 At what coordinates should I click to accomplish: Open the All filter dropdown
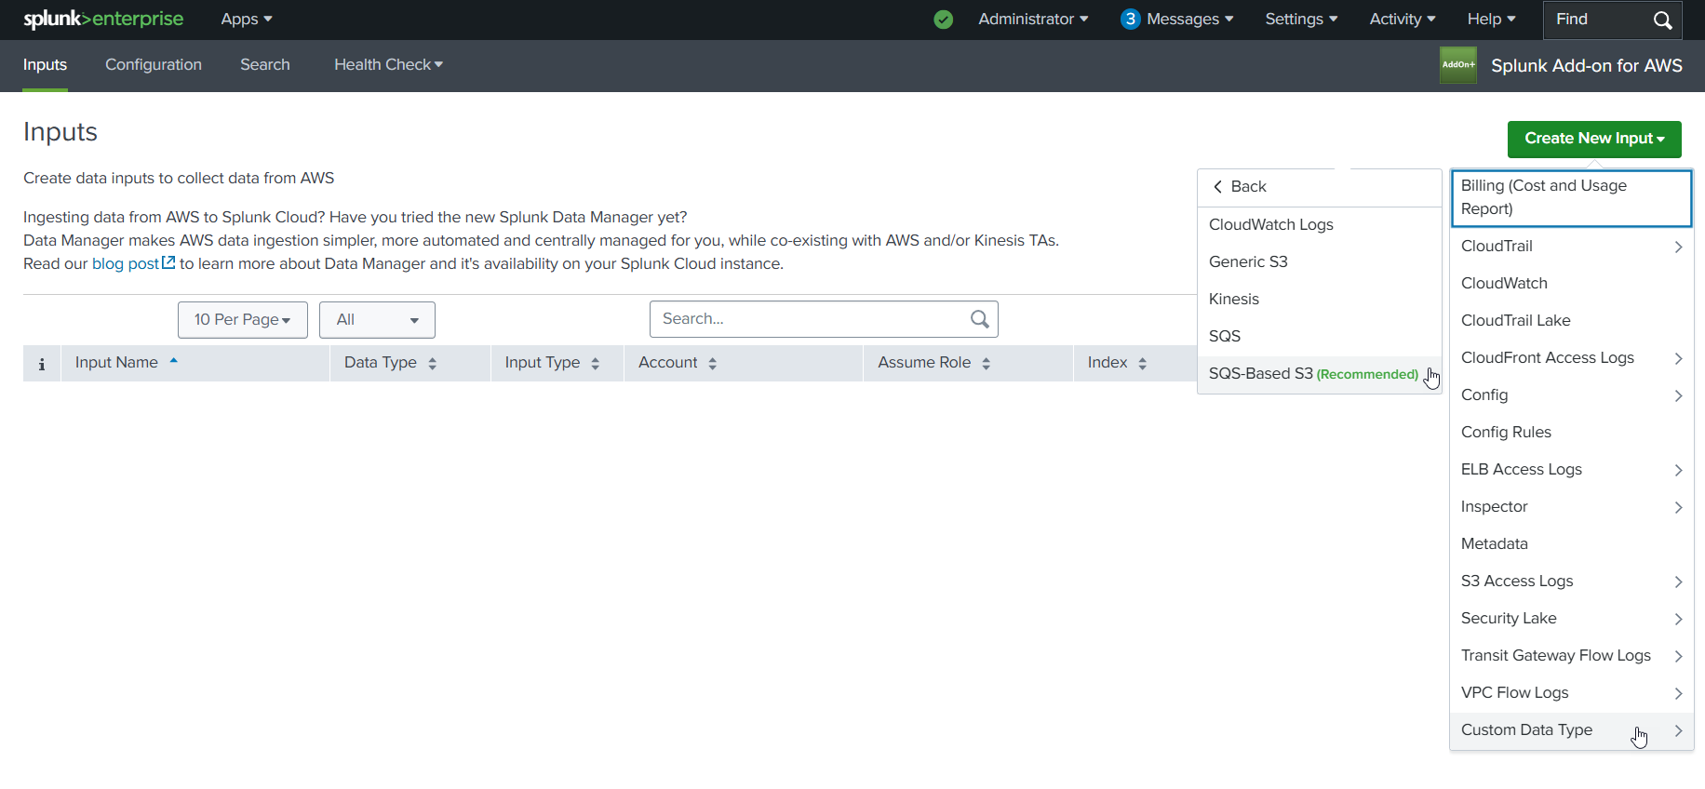(x=377, y=320)
